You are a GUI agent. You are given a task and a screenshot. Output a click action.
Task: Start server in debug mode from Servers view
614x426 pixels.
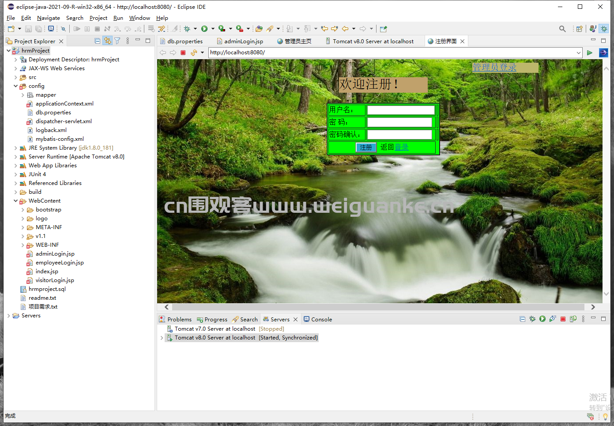pos(532,319)
